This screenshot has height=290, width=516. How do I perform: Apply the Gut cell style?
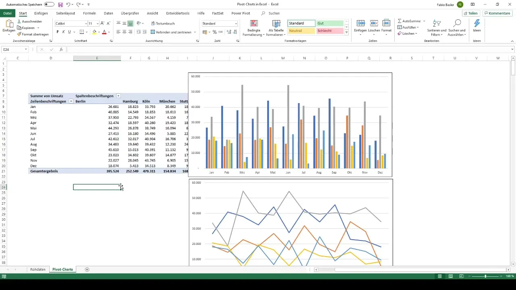329,23
